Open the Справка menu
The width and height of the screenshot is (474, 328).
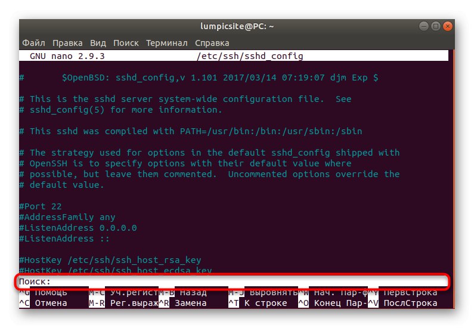pos(212,43)
